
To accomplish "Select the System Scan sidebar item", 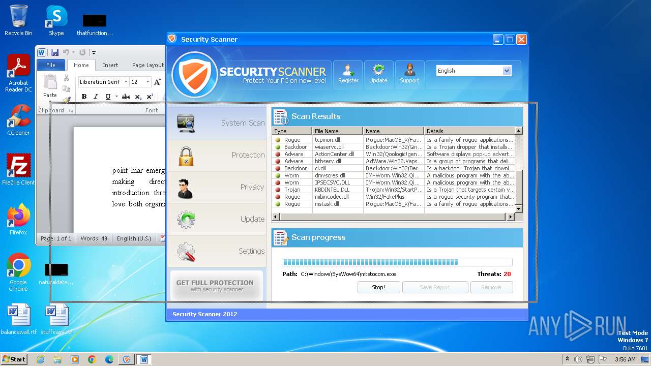I will 217,123.
